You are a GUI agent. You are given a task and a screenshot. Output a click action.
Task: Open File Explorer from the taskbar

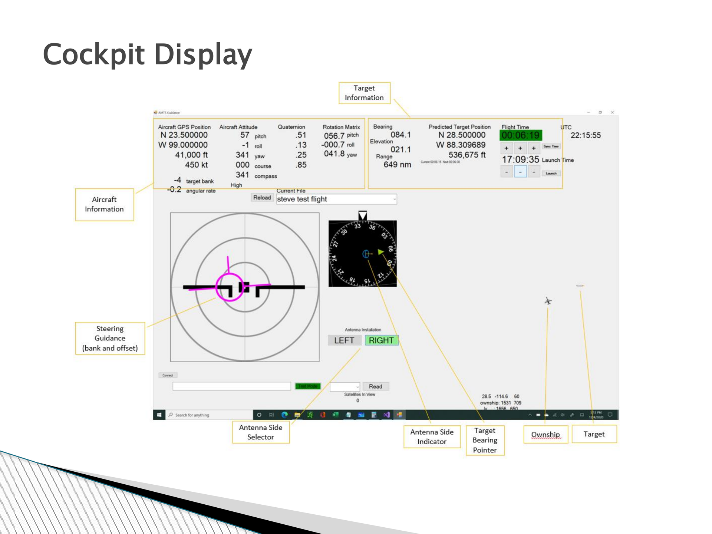297,415
